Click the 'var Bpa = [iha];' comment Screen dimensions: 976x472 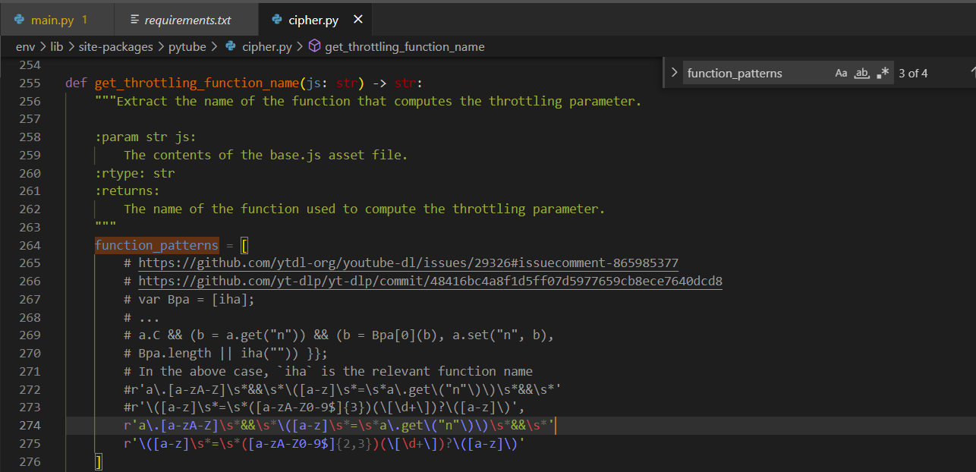point(189,299)
